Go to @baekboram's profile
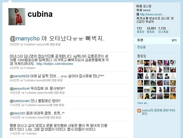Image resolution: width=183 pixels, height=138 pixels. [20, 101]
